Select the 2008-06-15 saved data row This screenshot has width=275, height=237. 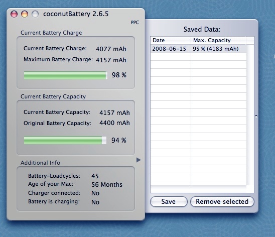coord(198,49)
